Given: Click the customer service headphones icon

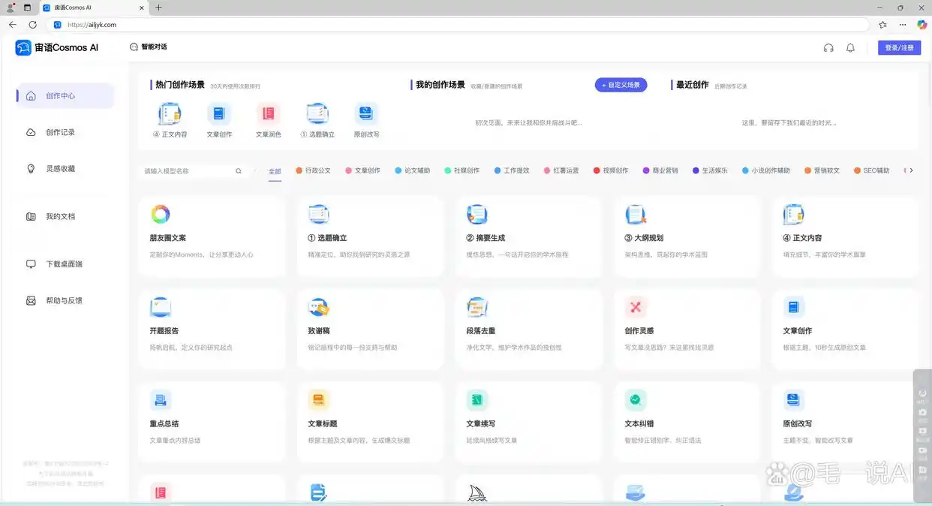Looking at the screenshot, I should (828, 47).
